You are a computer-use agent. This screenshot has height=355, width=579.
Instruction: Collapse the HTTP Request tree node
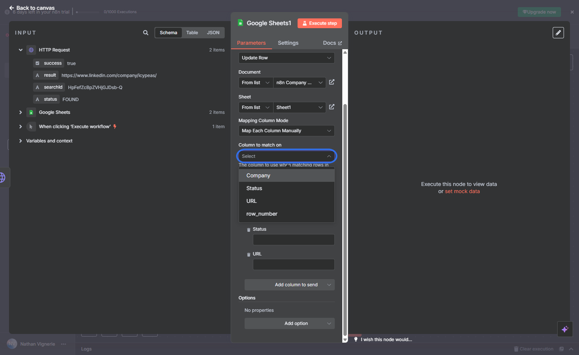pos(21,50)
